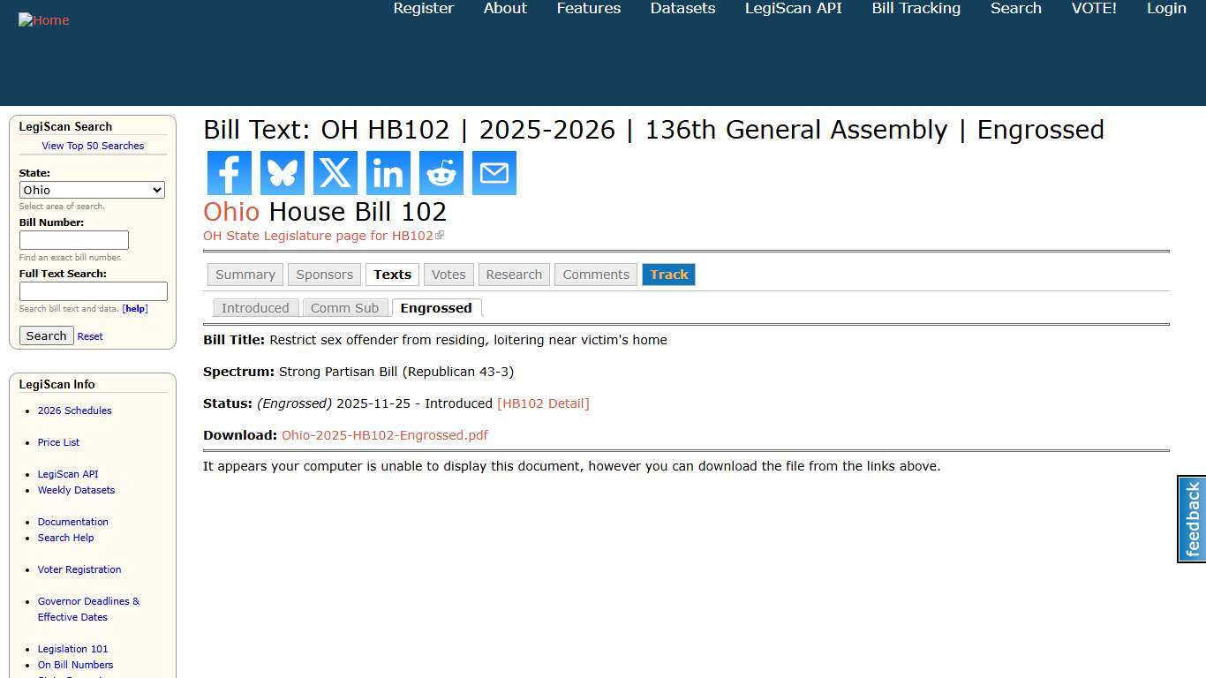Share the bill on LinkedIn
This screenshot has height=678, width=1206.
(388, 173)
